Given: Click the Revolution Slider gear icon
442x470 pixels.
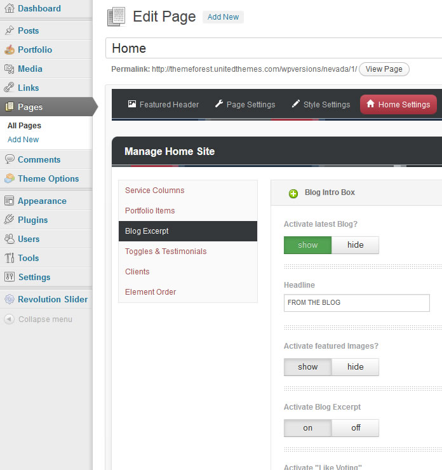Looking at the screenshot, I should click(x=9, y=299).
